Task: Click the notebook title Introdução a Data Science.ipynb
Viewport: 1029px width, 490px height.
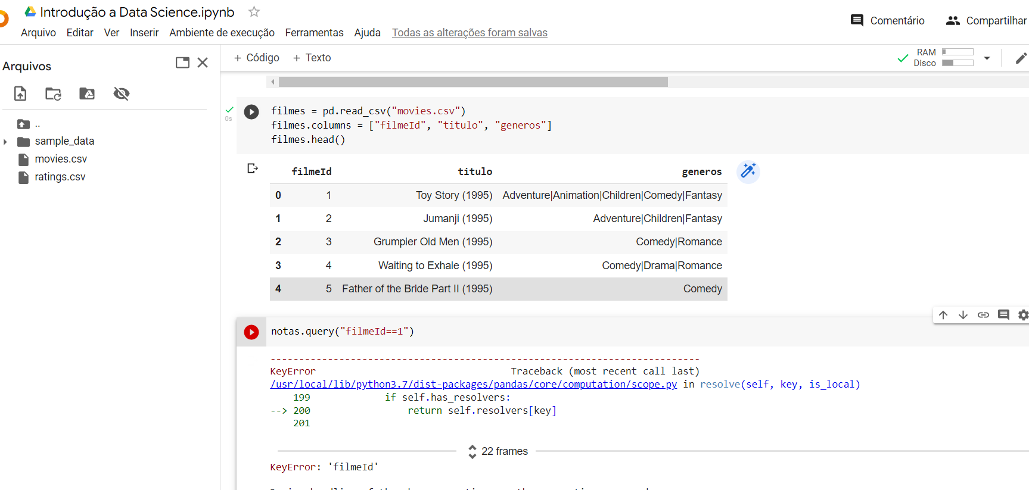Action: (137, 12)
